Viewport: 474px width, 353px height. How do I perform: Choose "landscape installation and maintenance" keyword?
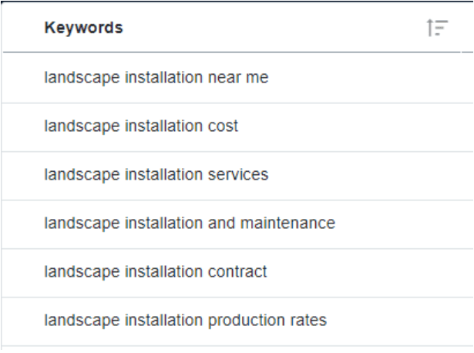click(x=189, y=223)
